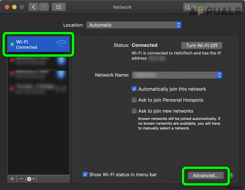
Task: Click the back navigation arrow
Action: pos(34,7)
